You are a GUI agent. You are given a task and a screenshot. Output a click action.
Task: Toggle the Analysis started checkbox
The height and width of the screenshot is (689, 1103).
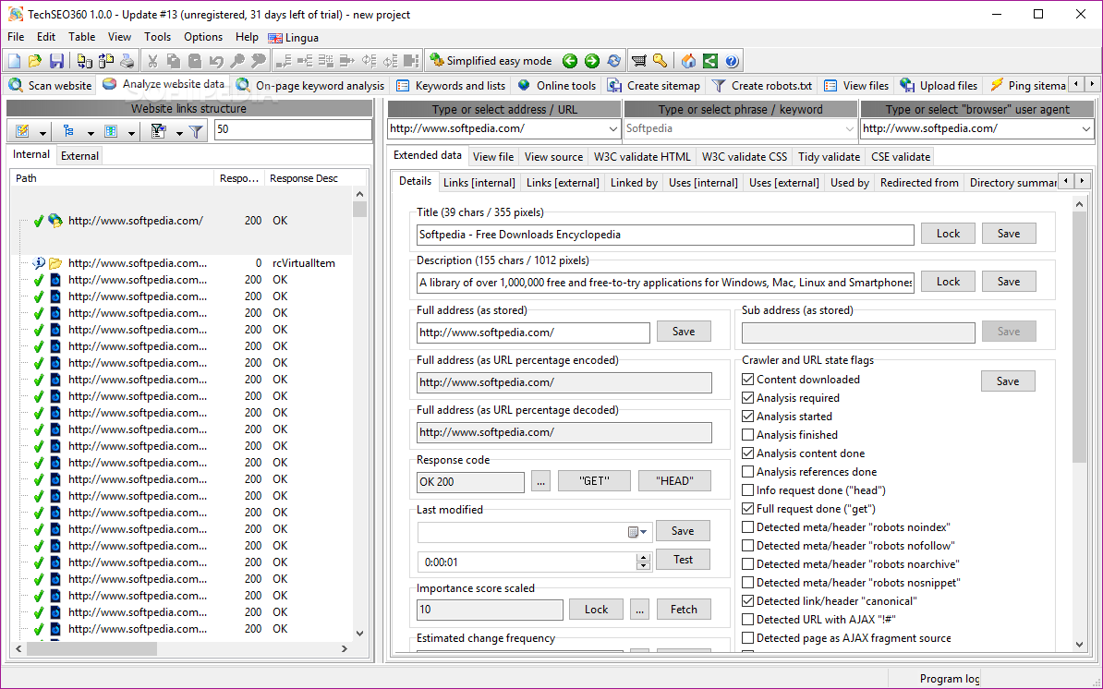(x=747, y=417)
